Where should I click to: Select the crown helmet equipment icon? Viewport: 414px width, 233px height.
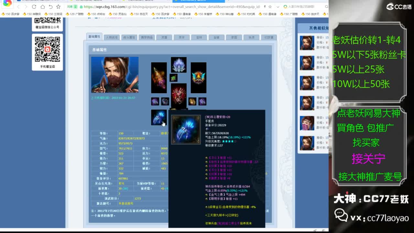[179, 65]
